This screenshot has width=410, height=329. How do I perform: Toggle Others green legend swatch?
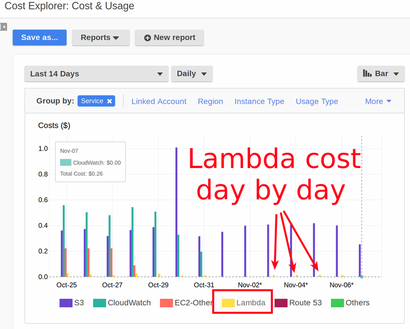(337, 303)
